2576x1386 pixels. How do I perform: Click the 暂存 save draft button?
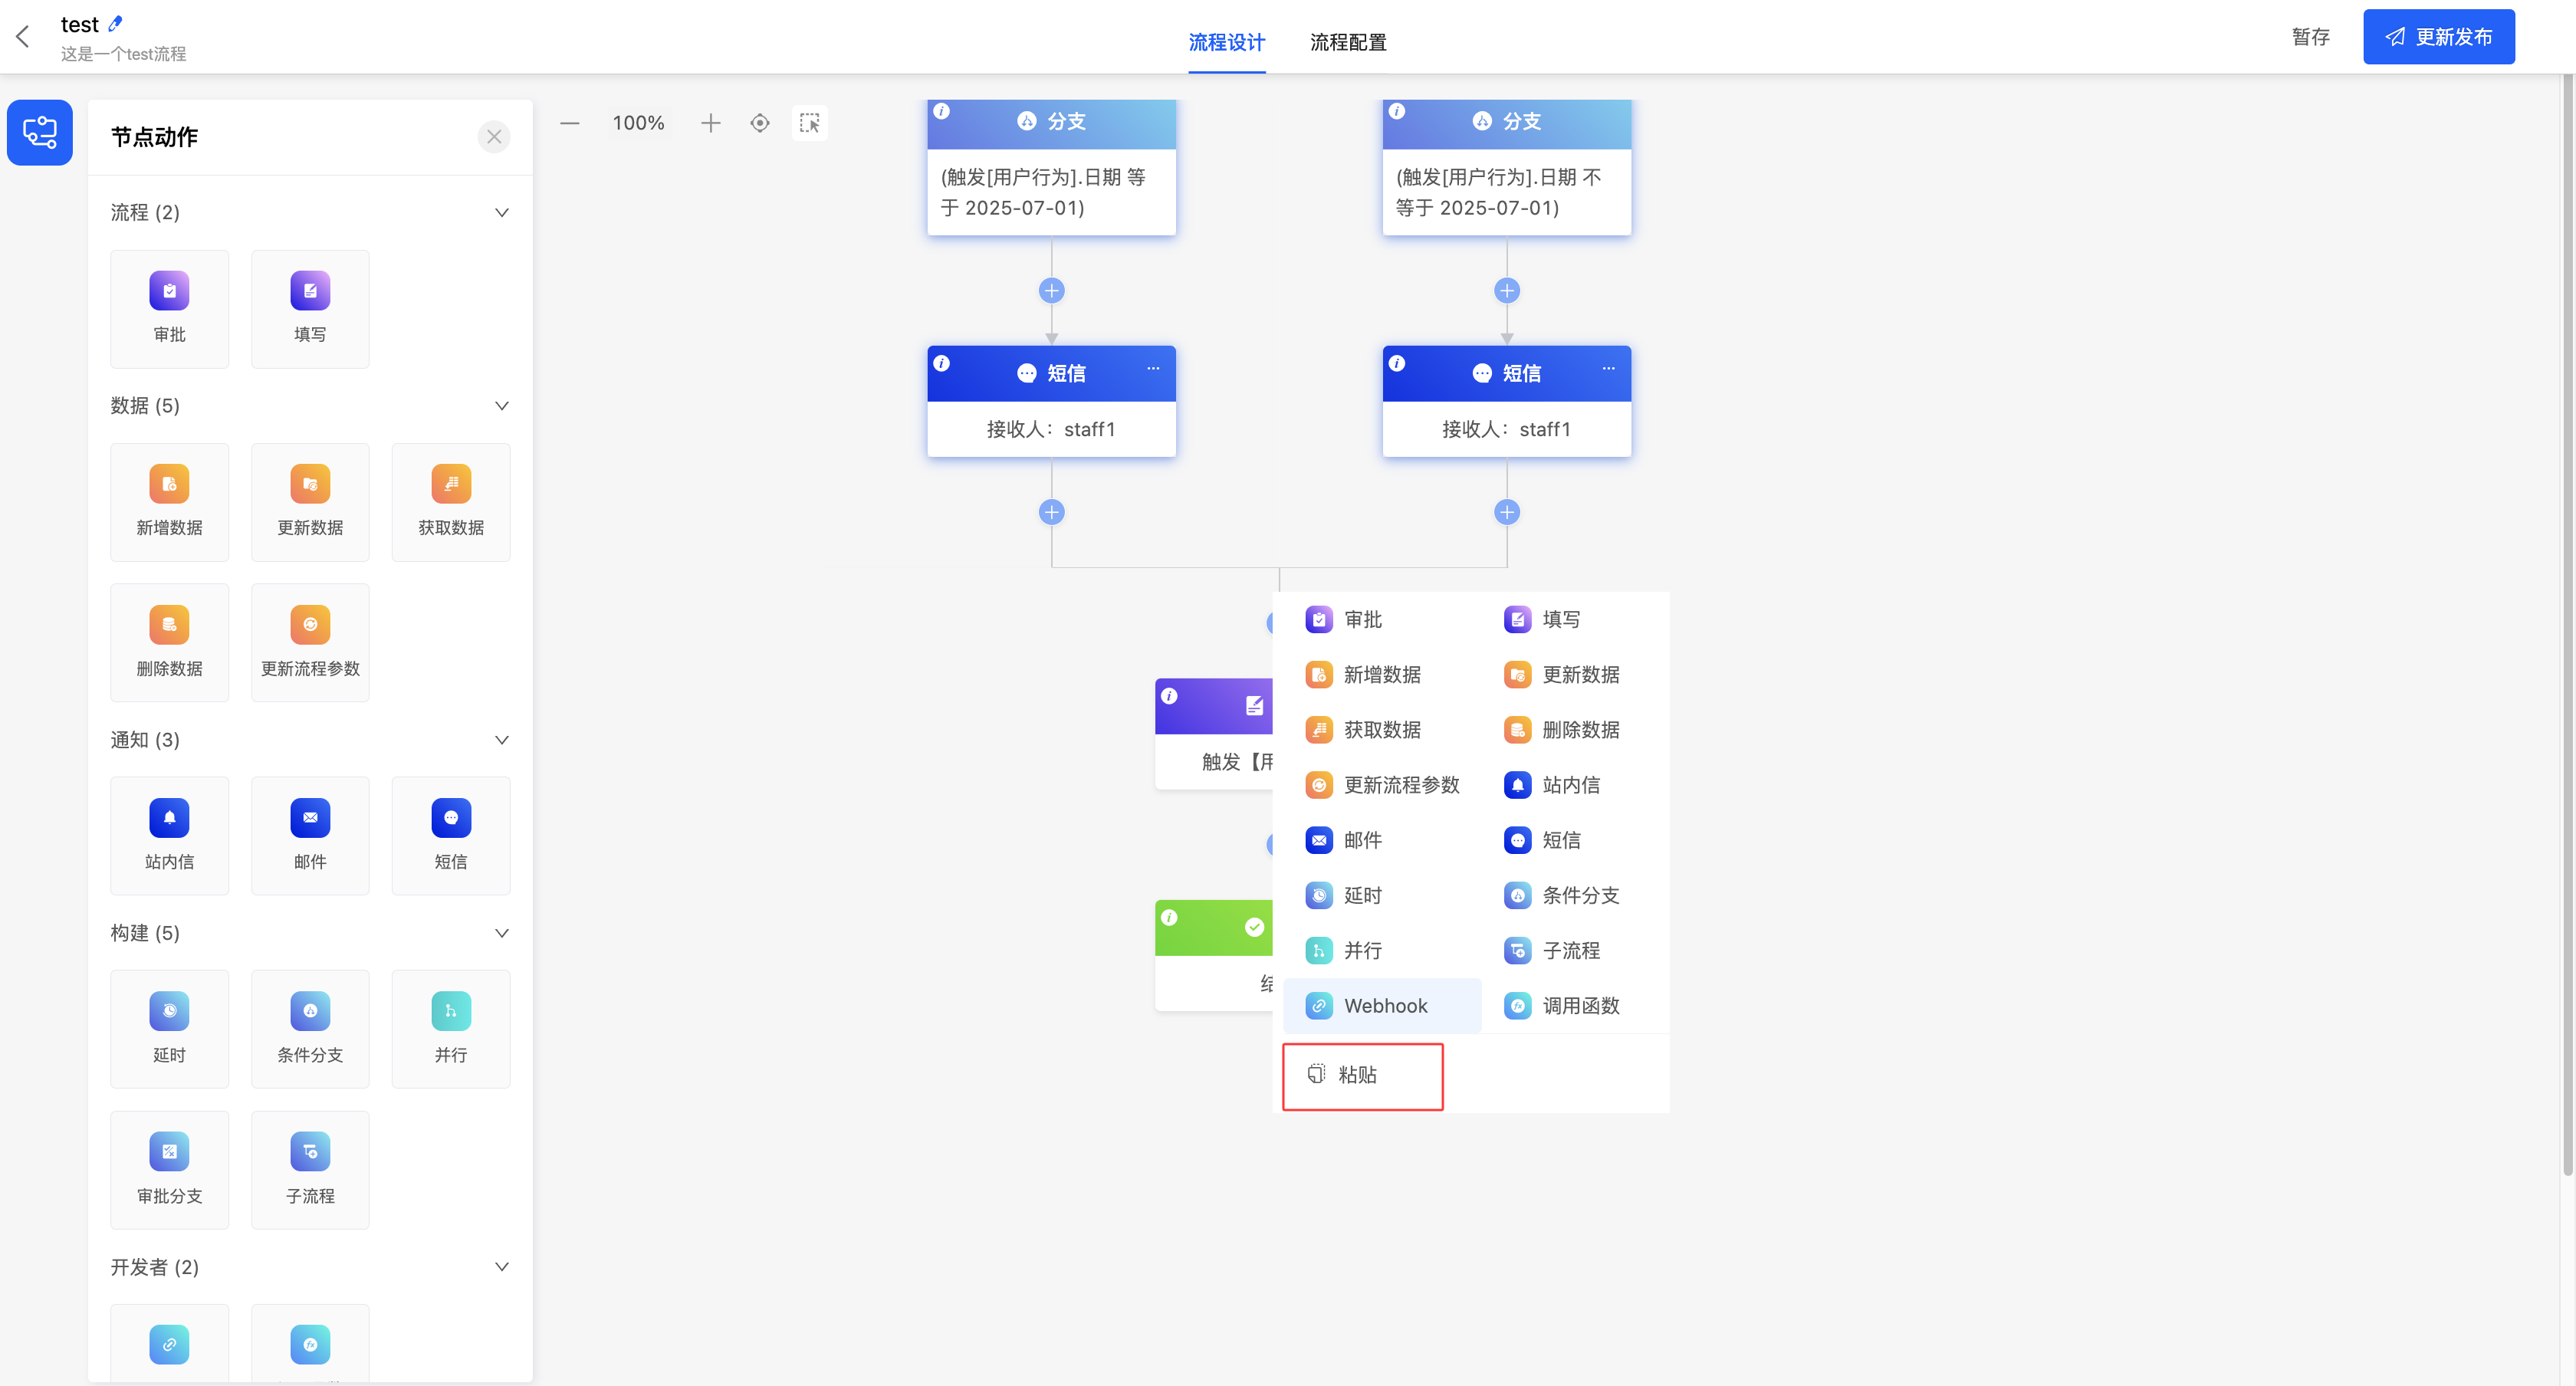[2310, 37]
